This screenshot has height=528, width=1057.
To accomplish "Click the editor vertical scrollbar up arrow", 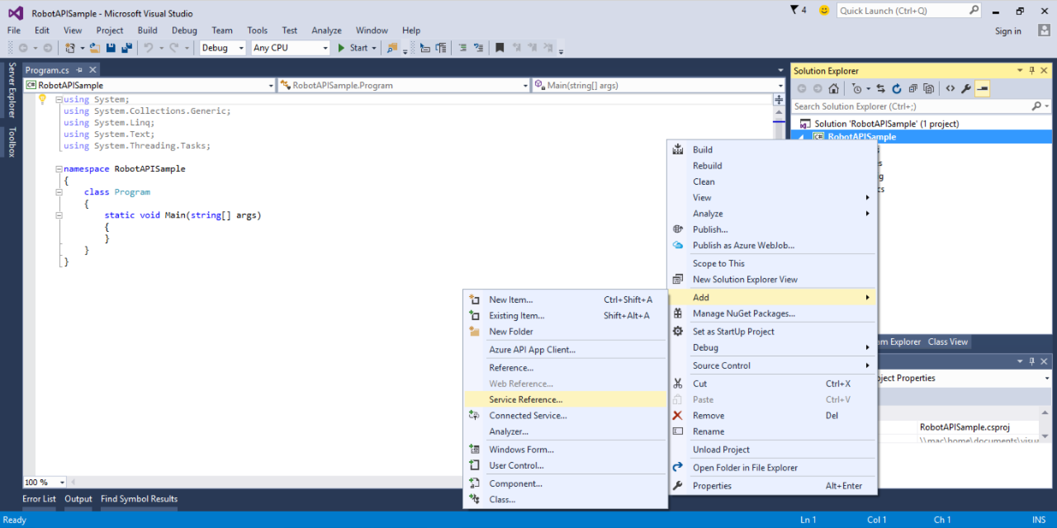I will click(779, 112).
